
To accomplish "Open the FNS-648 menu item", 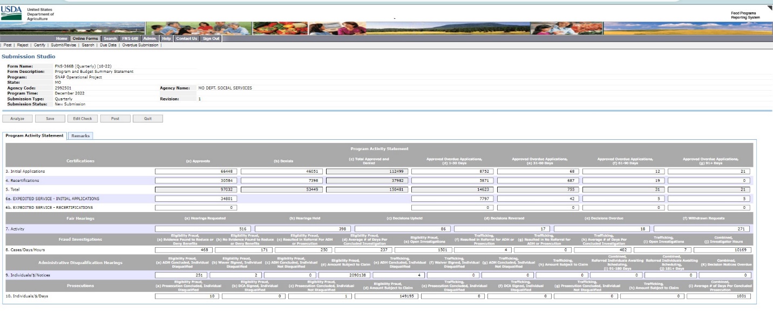I will 130,38.
